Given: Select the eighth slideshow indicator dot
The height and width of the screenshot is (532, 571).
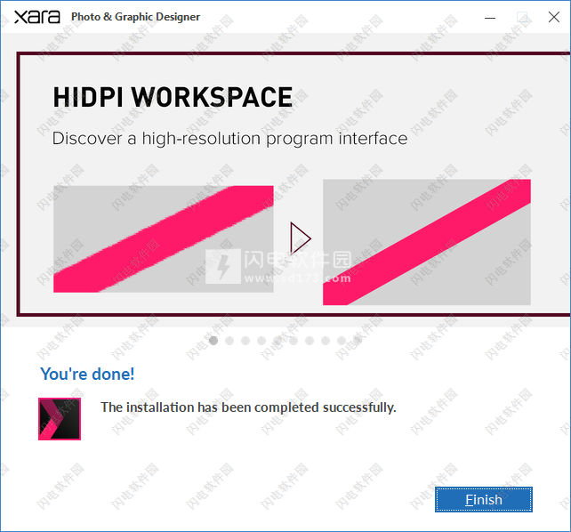Looking at the screenshot, I should [326, 341].
